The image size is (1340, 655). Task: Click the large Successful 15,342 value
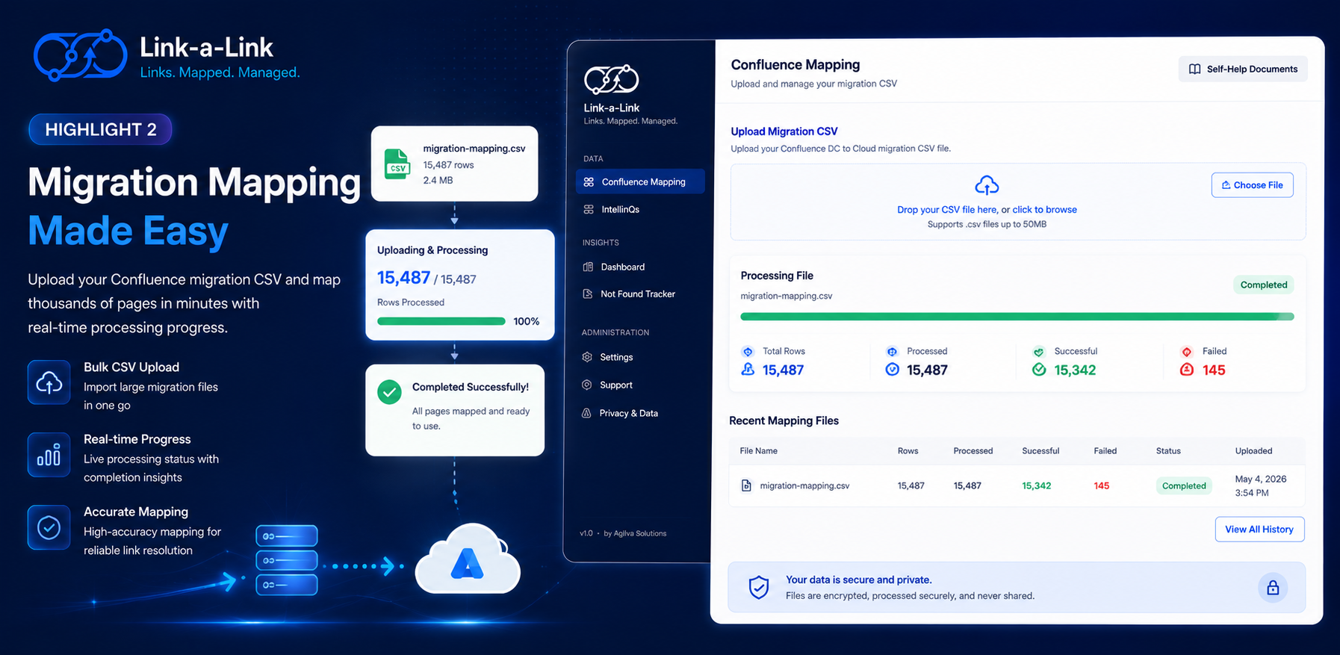(1075, 370)
